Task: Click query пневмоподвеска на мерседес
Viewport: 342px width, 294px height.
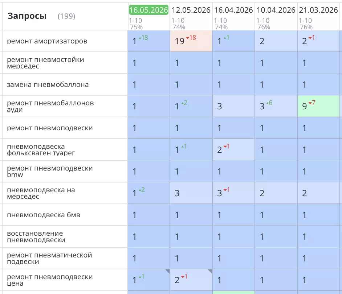Action: 41,193
